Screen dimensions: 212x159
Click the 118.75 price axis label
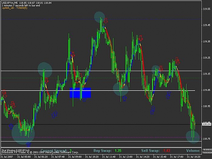click(x=207, y=139)
